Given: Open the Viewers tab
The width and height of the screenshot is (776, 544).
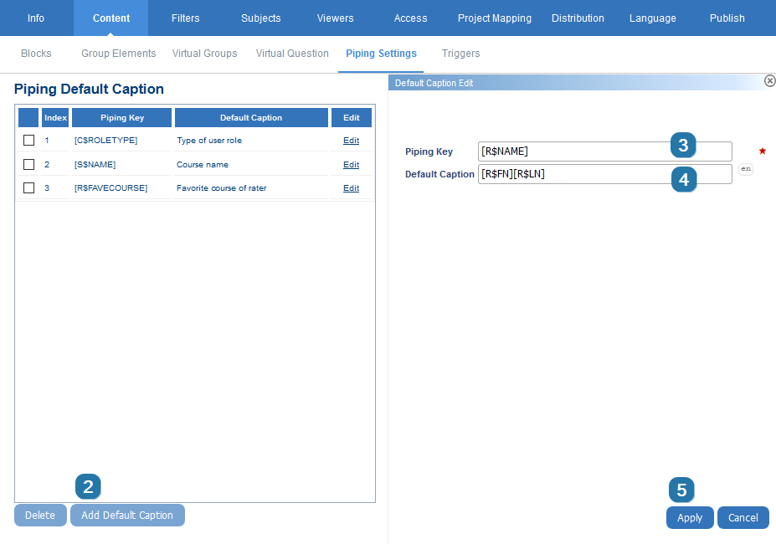Looking at the screenshot, I should pyautogui.click(x=335, y=18).
